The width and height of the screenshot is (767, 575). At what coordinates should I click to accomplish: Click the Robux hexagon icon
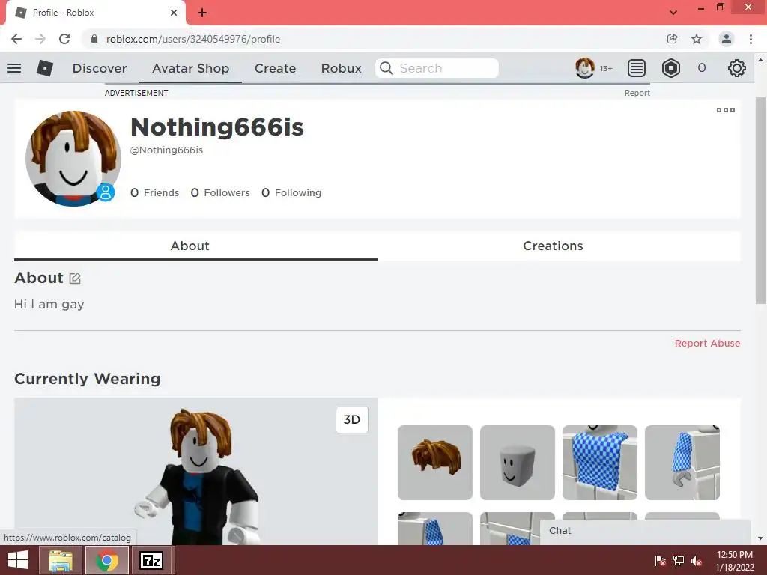tap(670, 68)
